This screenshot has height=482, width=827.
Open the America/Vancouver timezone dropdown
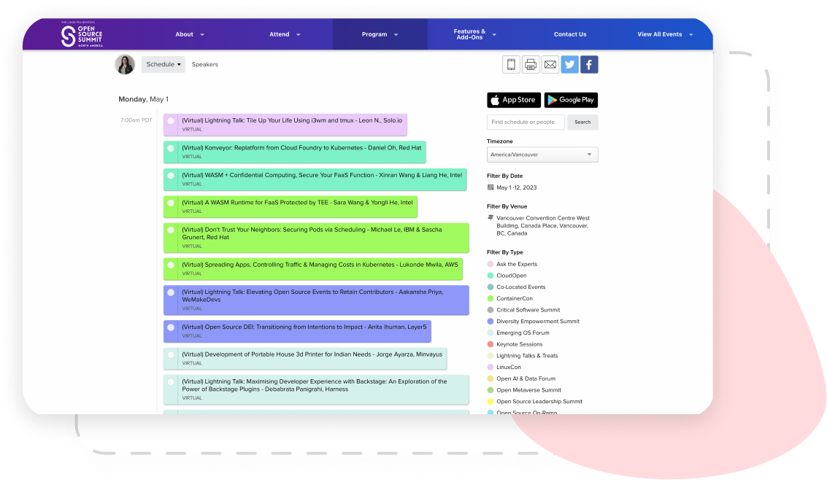coord(542,155)
